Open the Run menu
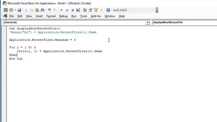This screenshot has height=122, width=217. click(x=74, y=16)
